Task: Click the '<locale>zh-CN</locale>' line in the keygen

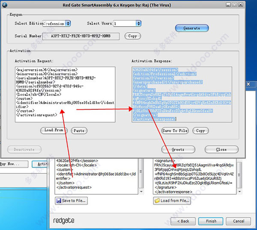Action: 39,94
